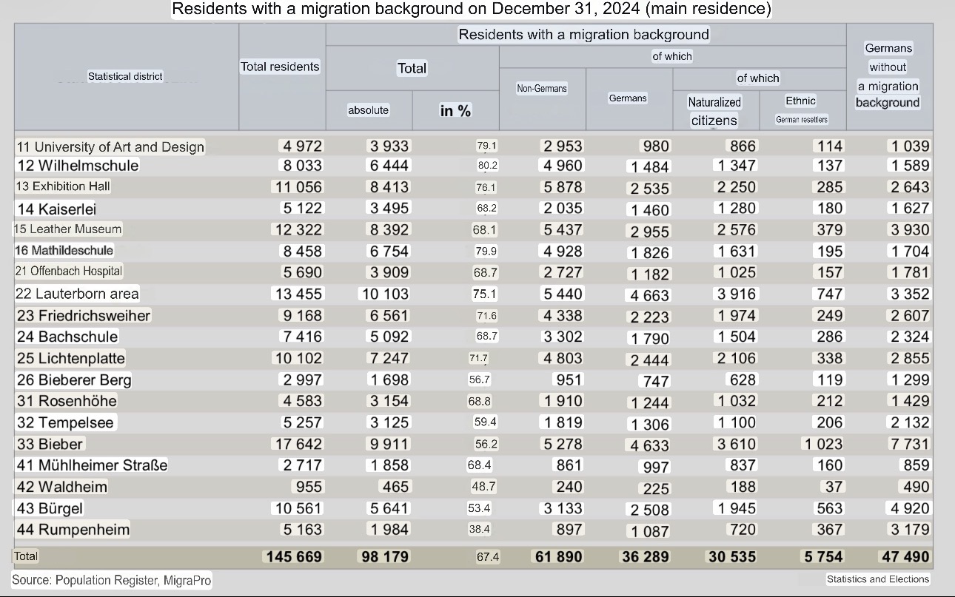Image resolution: width=955 pixels, height=597 pixels.
Task: Select the '31 Rosenhöhe' district name
Action: (x=67, y=401)
